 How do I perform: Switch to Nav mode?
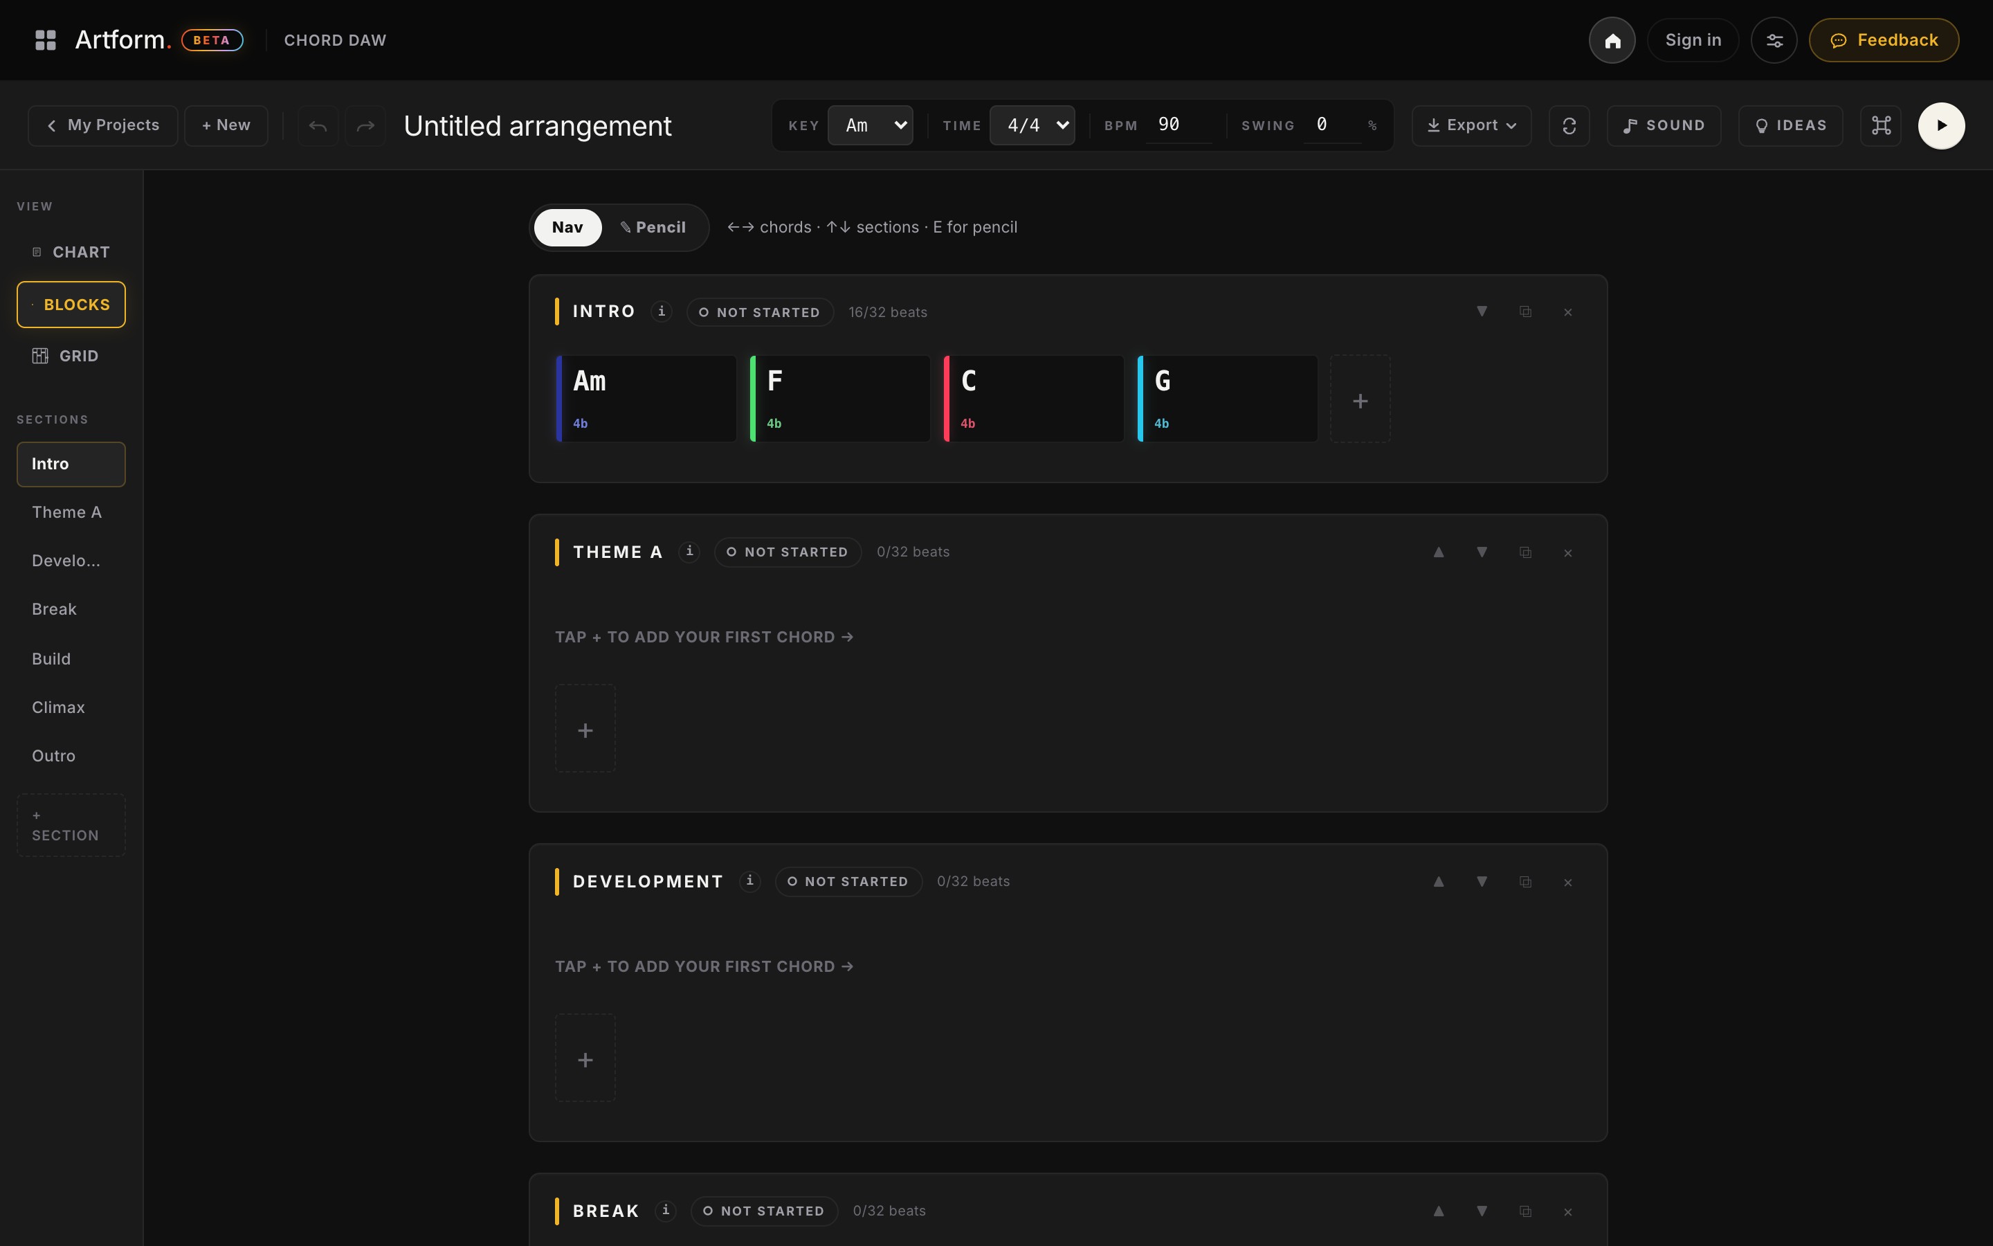tap(567, 228)
